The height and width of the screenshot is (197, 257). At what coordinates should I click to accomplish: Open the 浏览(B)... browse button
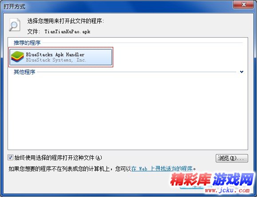coord(232,158)
